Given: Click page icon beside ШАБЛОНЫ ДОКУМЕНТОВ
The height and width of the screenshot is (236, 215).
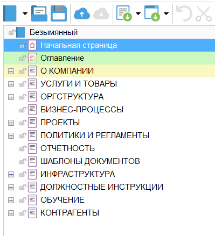Looking at the screenshot, I should click(32, 161).
